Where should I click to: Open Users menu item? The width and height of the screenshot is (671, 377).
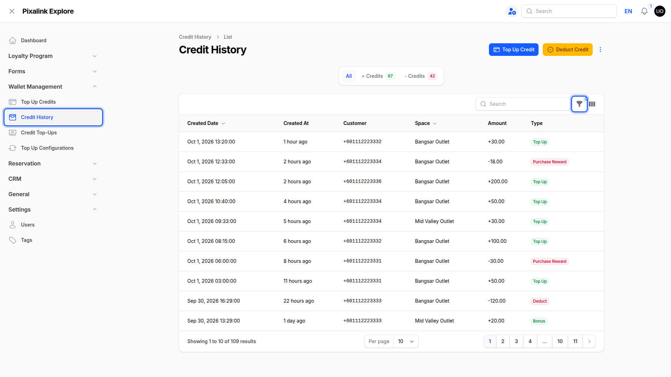[53, 225]
